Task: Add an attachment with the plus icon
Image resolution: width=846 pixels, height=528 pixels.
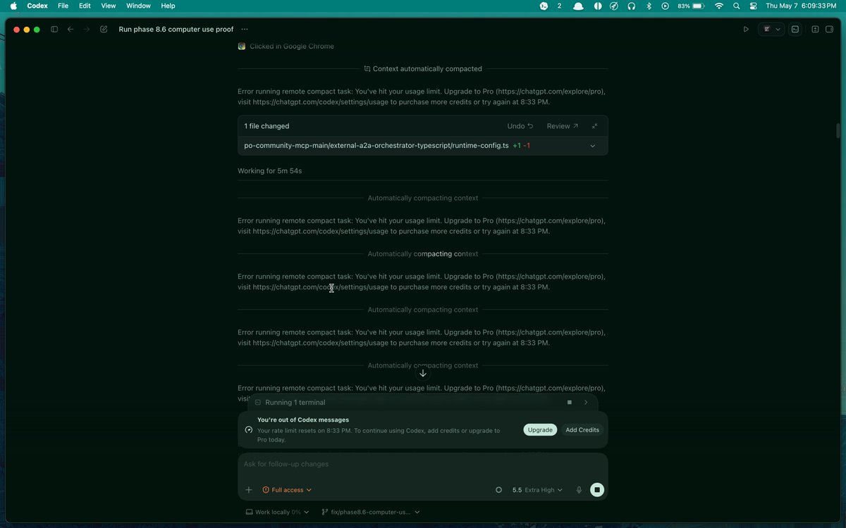Action: (248, 490)
